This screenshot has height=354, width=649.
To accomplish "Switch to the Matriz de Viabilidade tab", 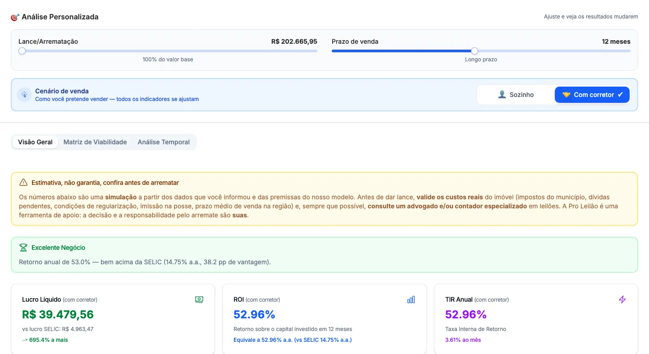I will [x=95, y=142].
